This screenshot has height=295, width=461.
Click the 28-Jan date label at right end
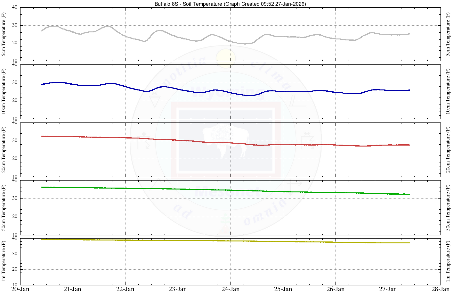tap(441, 289)
